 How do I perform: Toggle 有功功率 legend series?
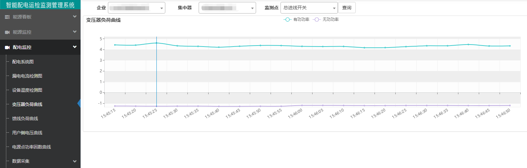(x=296, y=19)
